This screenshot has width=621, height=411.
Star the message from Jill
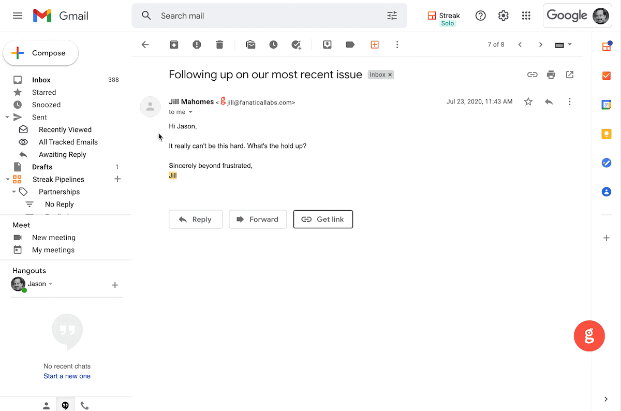(528, 101)
